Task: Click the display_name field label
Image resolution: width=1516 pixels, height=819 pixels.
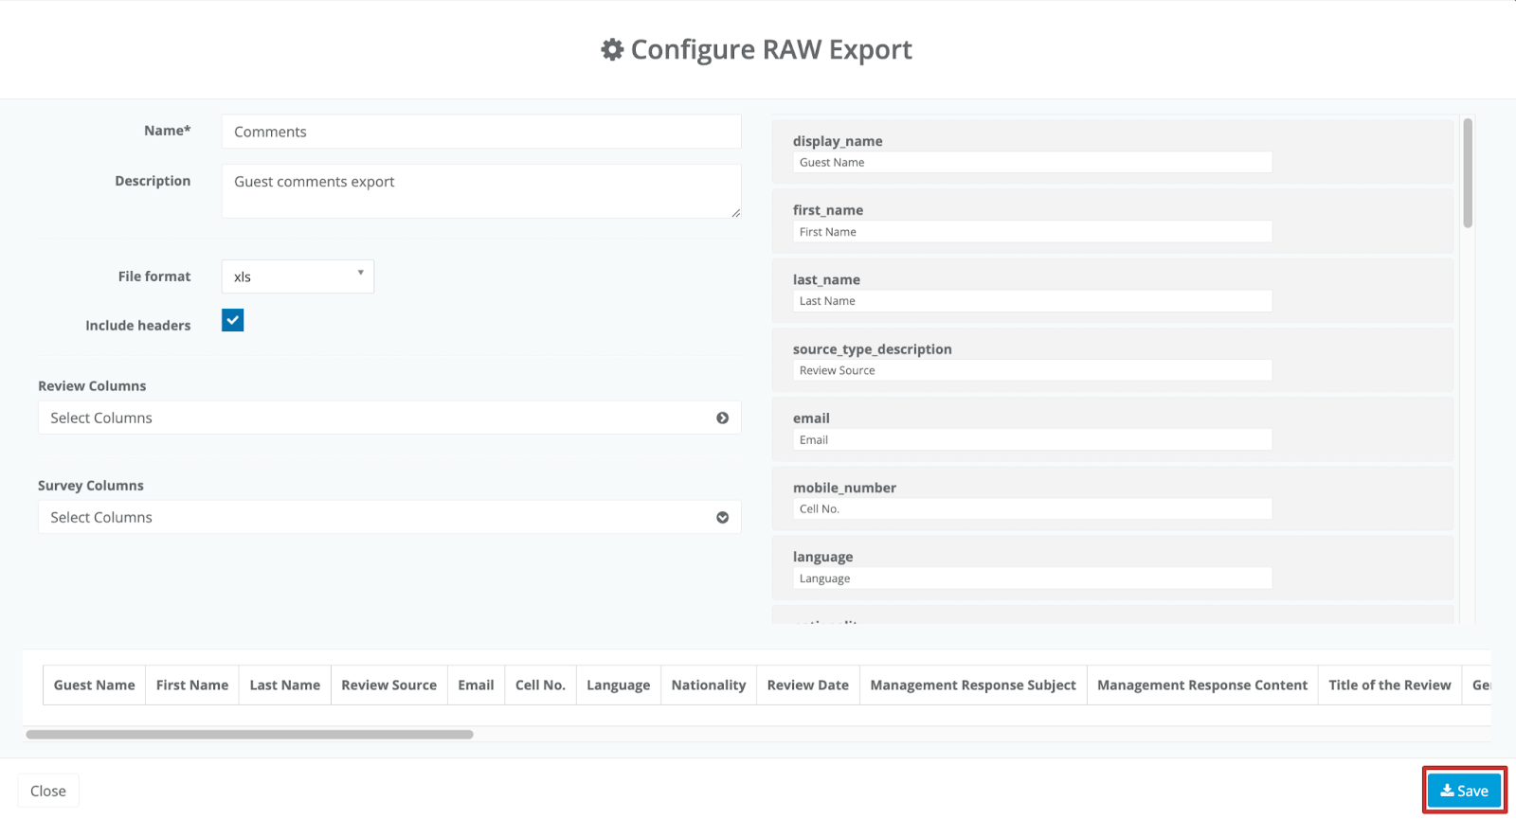Action: click(838, 141)
